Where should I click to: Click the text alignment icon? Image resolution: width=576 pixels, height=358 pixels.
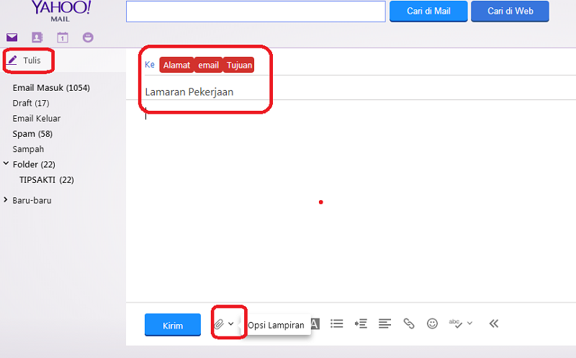coord(384,323)
